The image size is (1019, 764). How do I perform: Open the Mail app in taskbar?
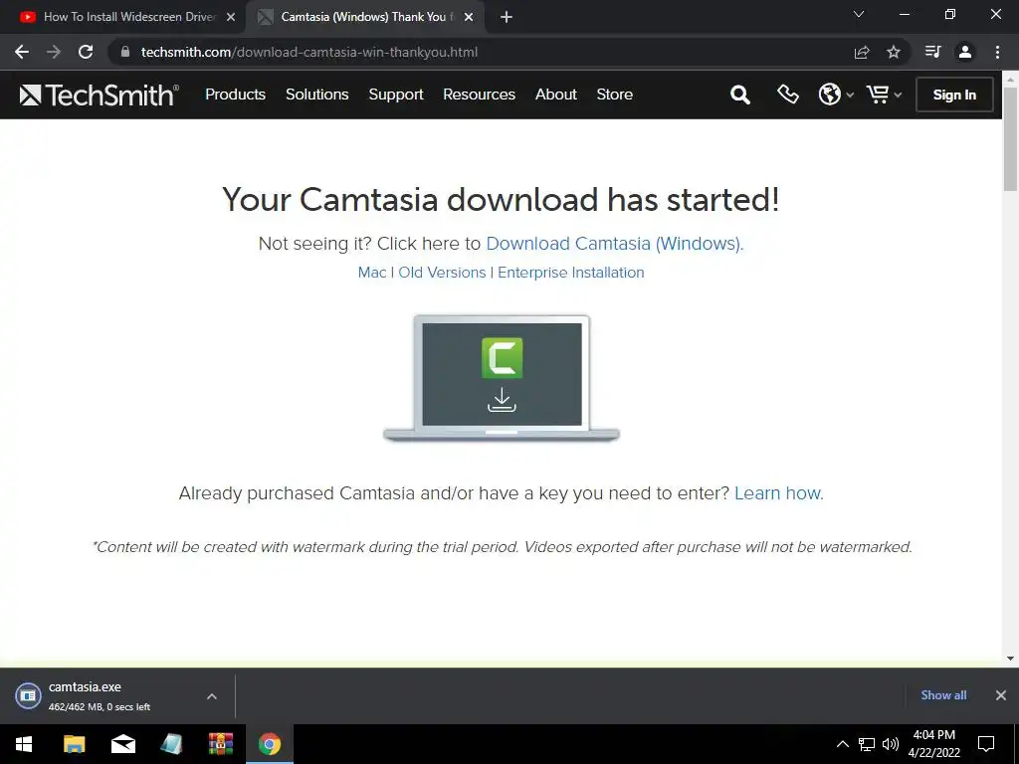click(x=122, y=744)
